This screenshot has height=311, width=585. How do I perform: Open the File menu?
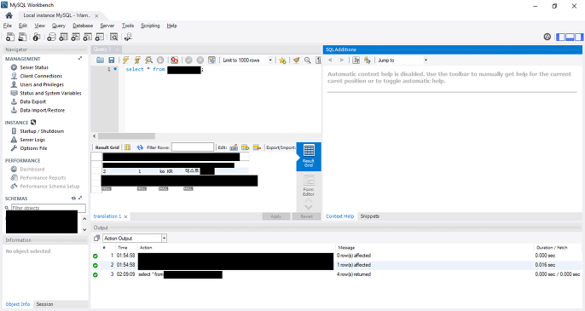coord(8,26)
